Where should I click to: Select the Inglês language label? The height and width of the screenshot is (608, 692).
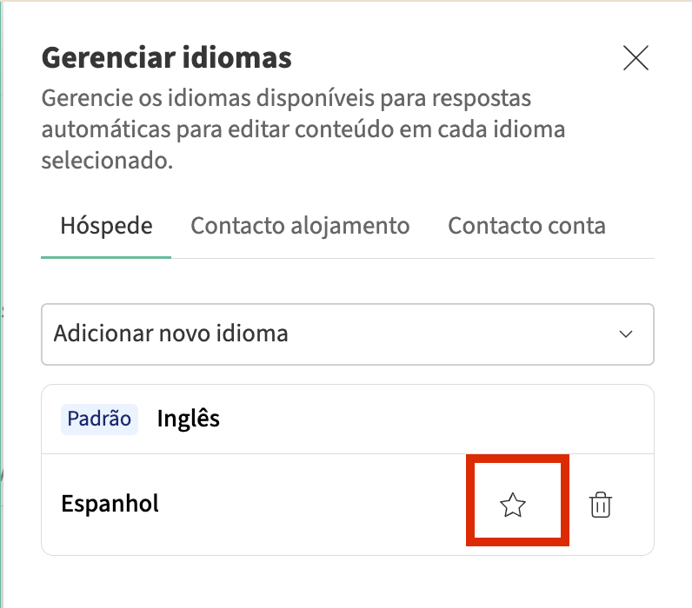coord(188,419)
